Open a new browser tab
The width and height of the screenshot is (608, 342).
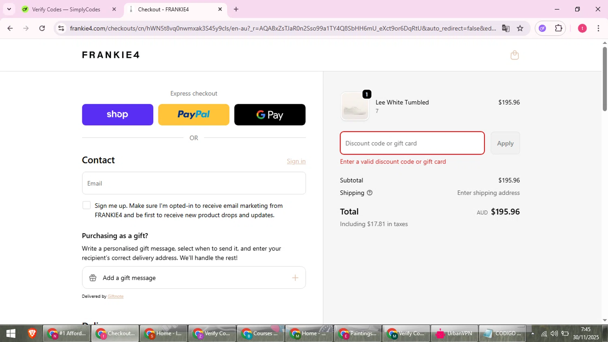click(x=236, y=9)
